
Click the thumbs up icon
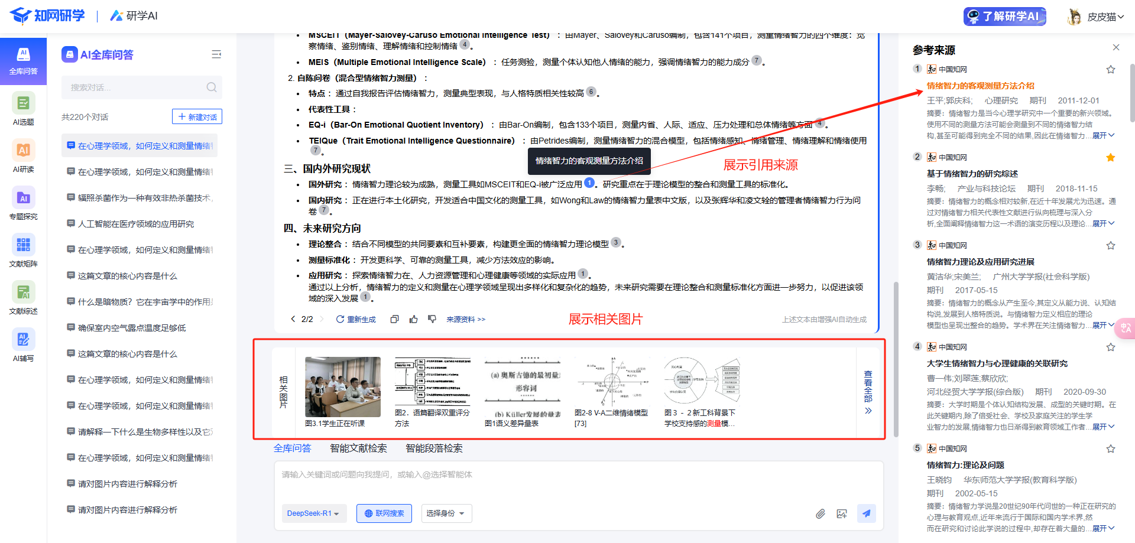point(413,319)
